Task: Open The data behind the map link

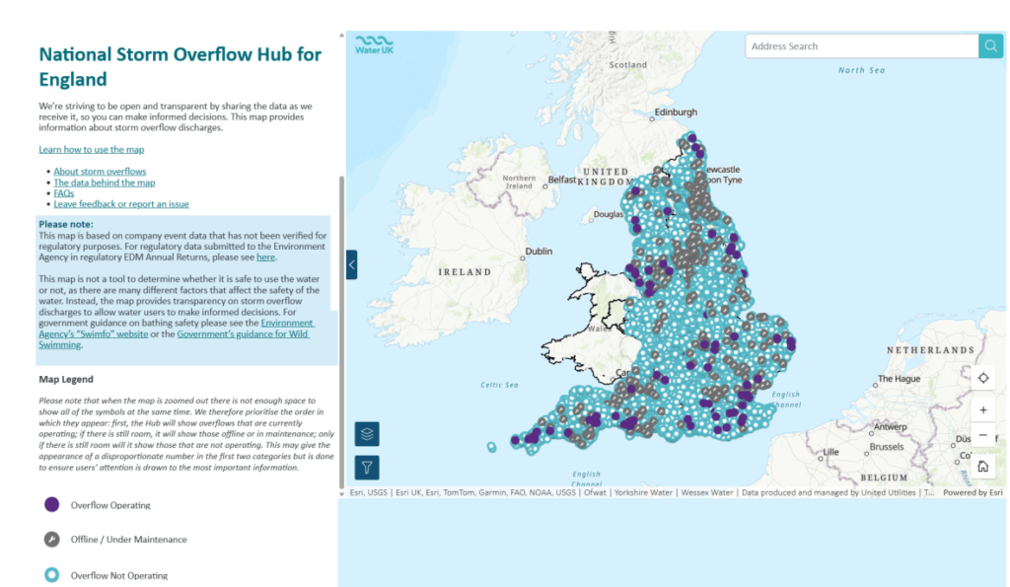Action: pyautogui.click(x=105, y=183)
